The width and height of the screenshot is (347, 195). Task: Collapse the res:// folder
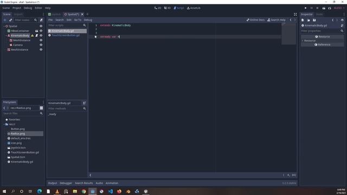coord(4,124)
